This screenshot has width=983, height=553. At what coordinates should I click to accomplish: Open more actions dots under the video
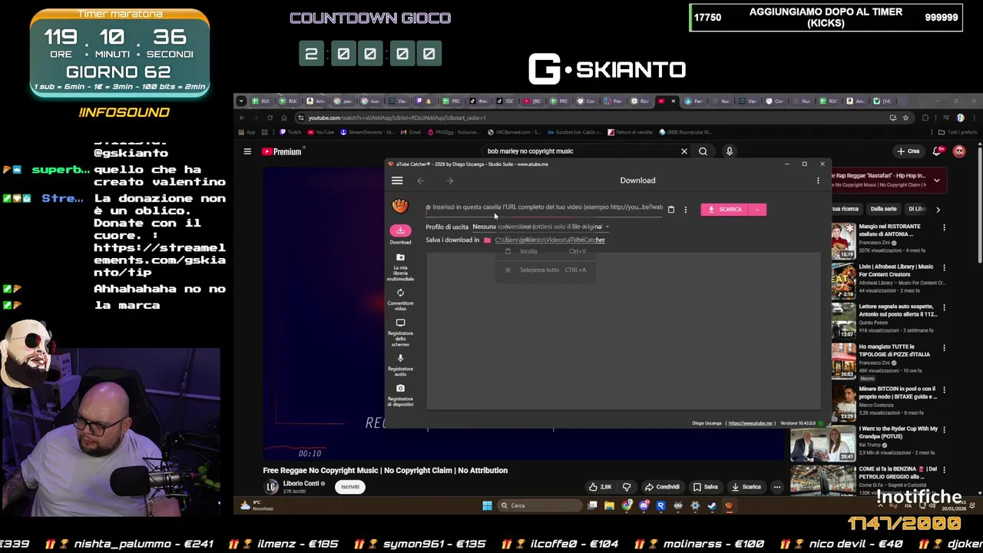point(777,487)
